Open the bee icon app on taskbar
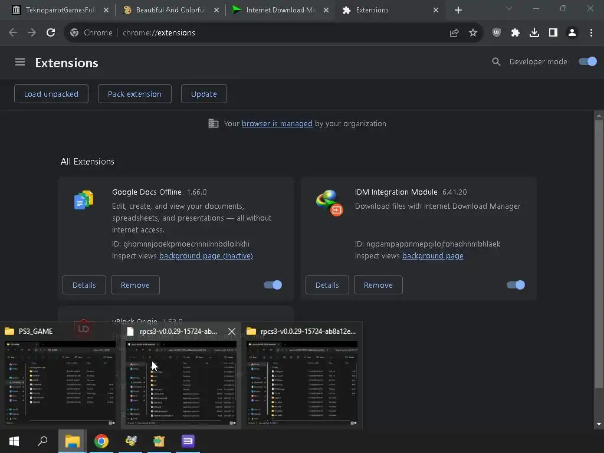The width and height of the screenshot is (604, 453). coord(130,441)
